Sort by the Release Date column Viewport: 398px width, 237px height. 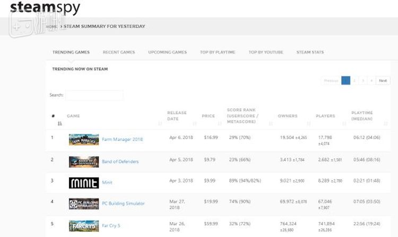(x=177, y=115)
